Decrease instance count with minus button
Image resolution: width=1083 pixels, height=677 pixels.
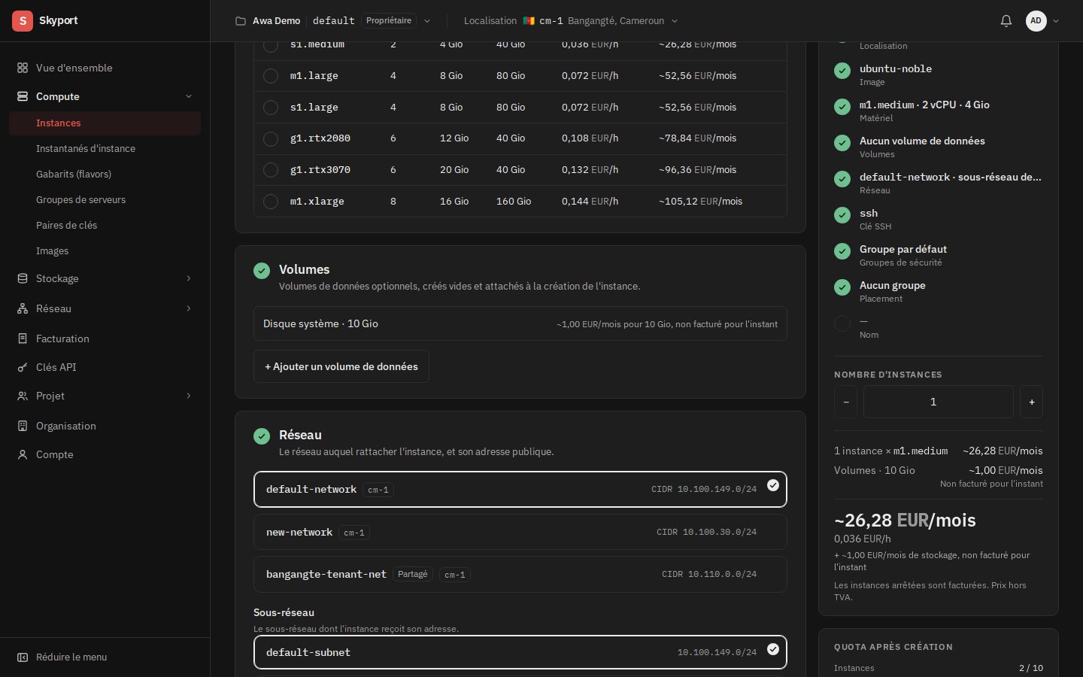coord(845,402)
